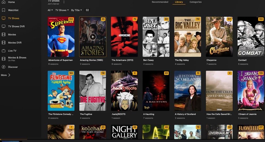265x142 pixels.
Task: Open the Movies DVR film-strip icon
Action: (4, 42)
